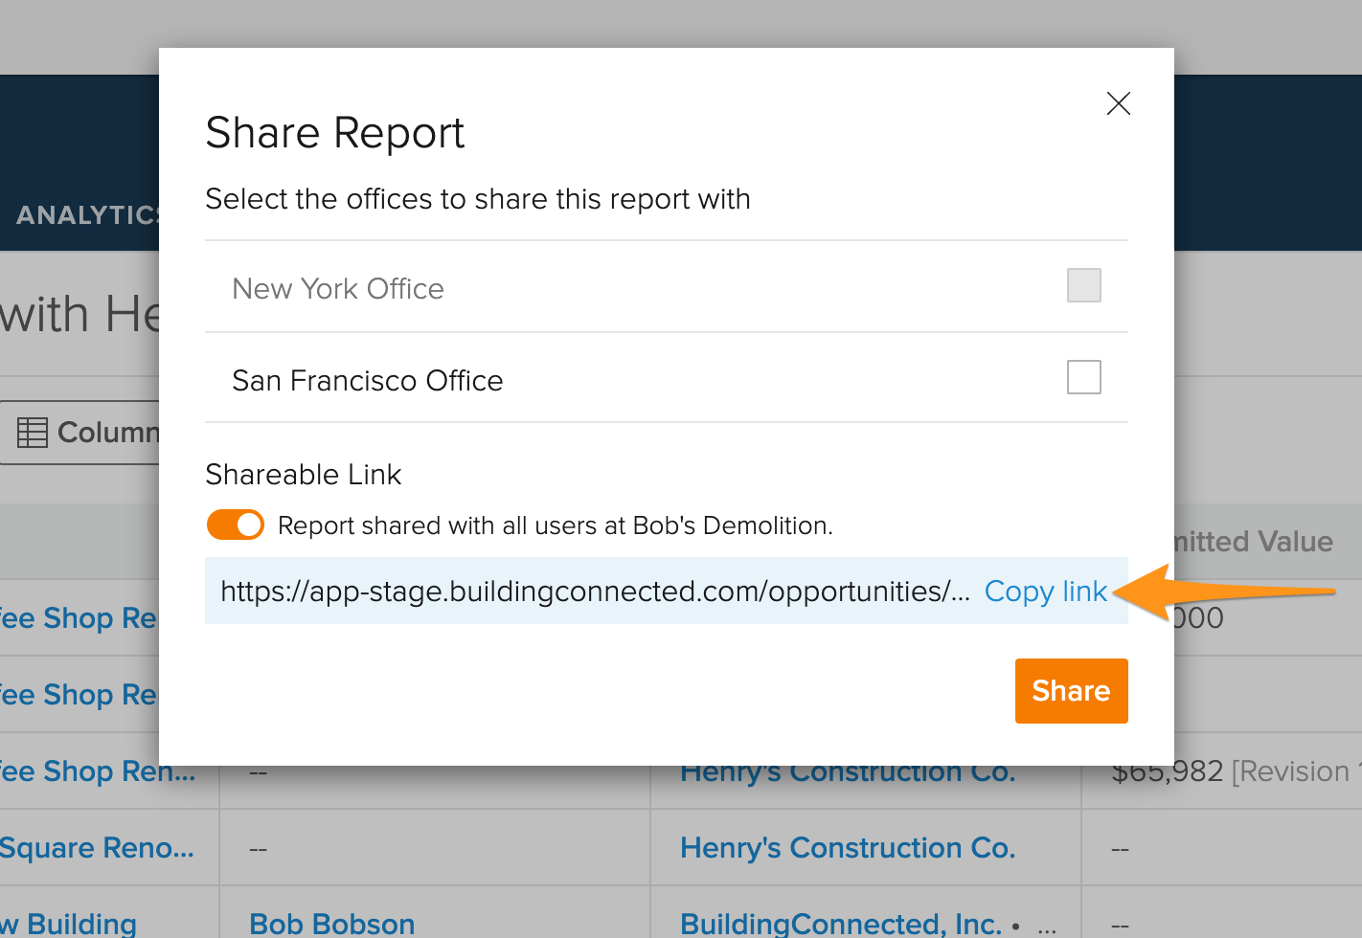Open the Bob Bobson contact link
This screenshot has width=1362, height=938.
point(331,924)
